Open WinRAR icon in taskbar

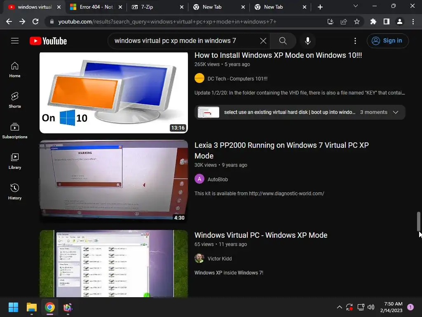tap(68, 307)
